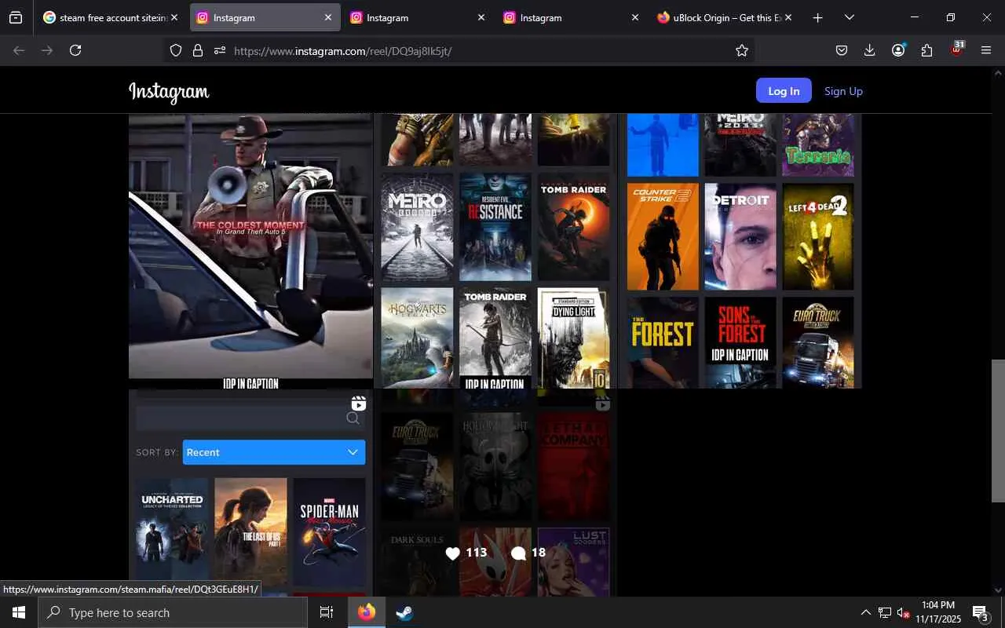Open the Firefox application hamburger menu

click(986, 50)
